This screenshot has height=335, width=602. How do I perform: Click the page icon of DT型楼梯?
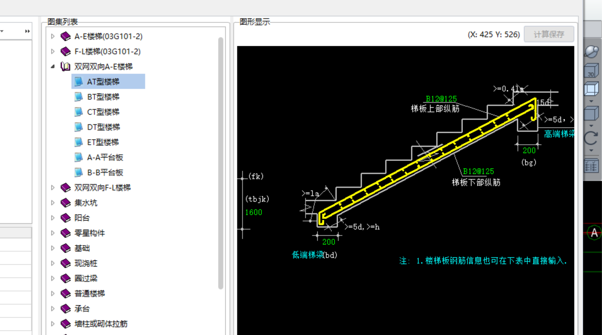(79, 127)
